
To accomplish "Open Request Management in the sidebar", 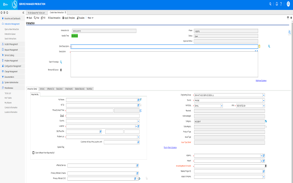I will coord(12,50).
